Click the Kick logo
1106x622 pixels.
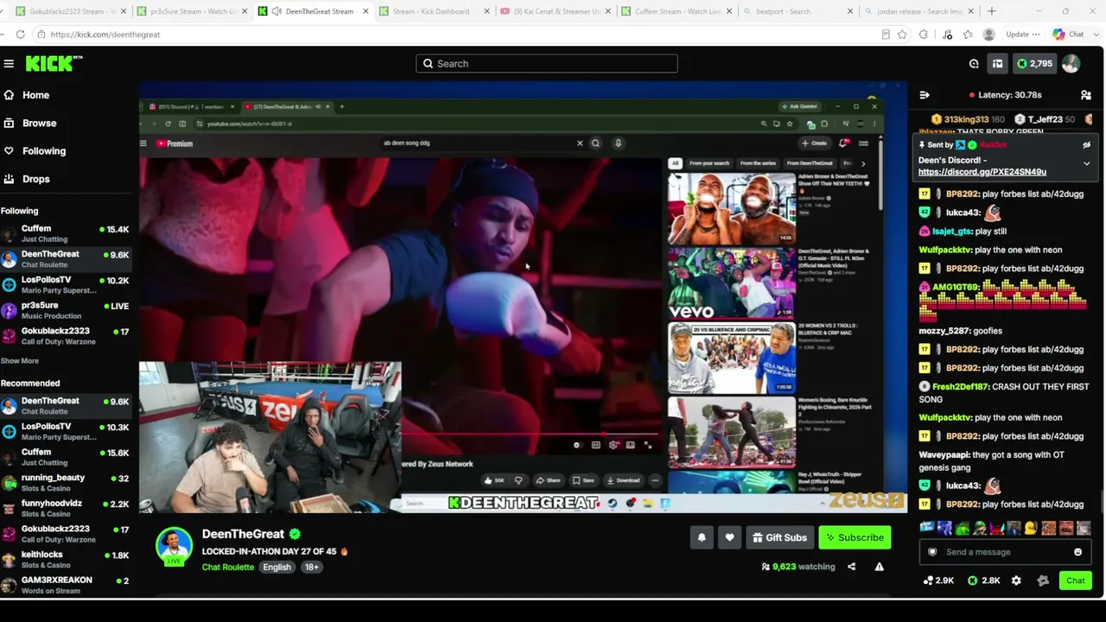(x=54, y=63)
